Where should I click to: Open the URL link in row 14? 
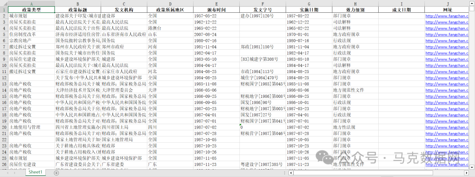coord(447,90)
